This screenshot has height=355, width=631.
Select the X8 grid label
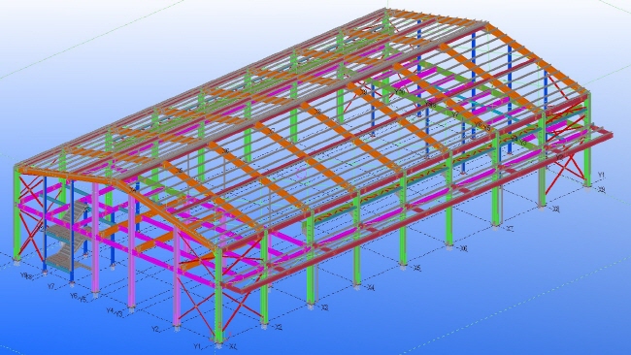[555, 210]
